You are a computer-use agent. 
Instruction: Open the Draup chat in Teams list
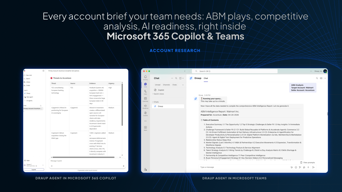tap(168, 106)
